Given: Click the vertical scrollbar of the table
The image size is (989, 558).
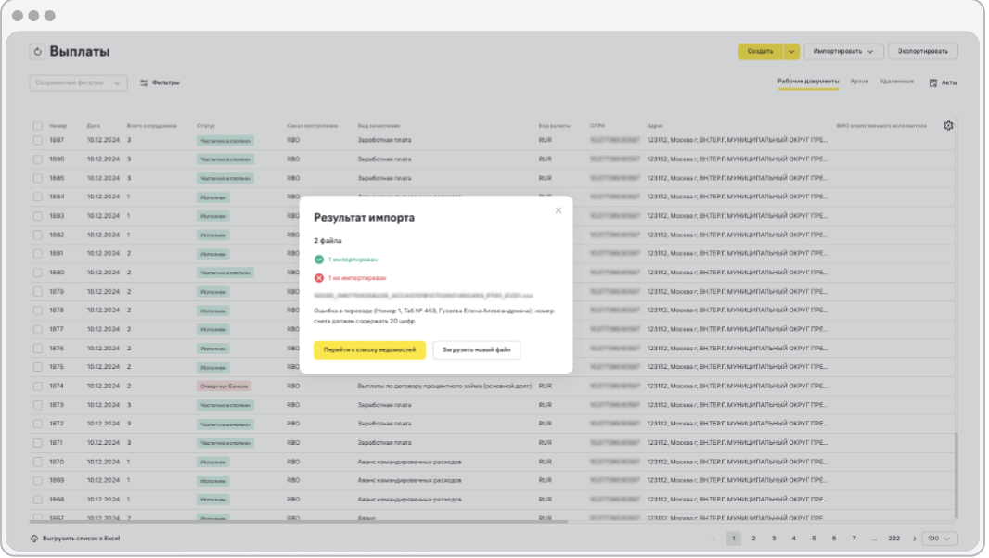Looking at the screenshot, I should pyautogui.click(x=956, y=473).
